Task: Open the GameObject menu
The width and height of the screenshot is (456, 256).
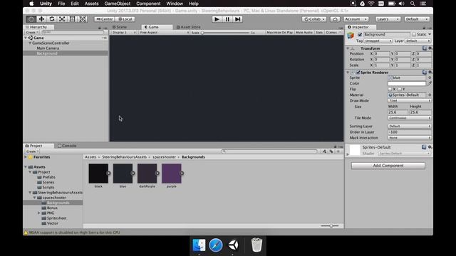Action: (x=117, y=4)
